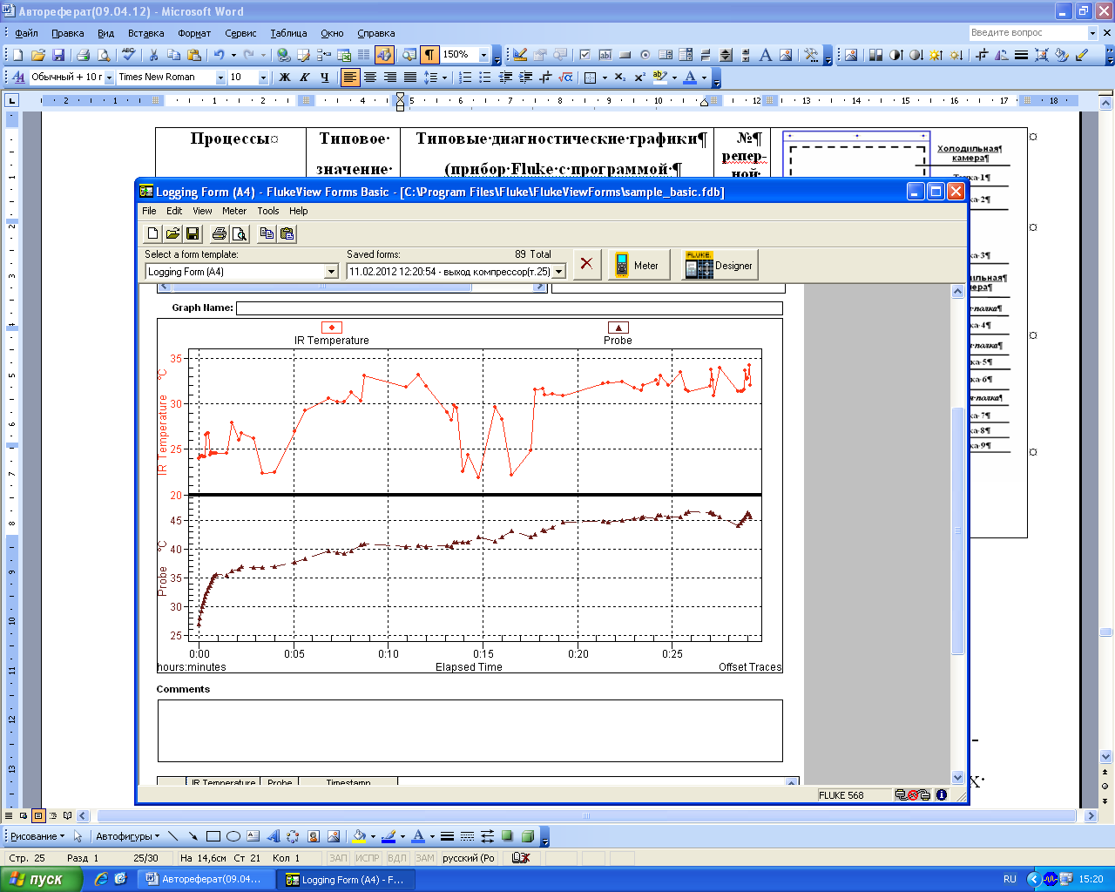Click Insert Picture icon in Picture toolbar
This screenshot has height=892, width=1115.
click(x=851, y=55)
